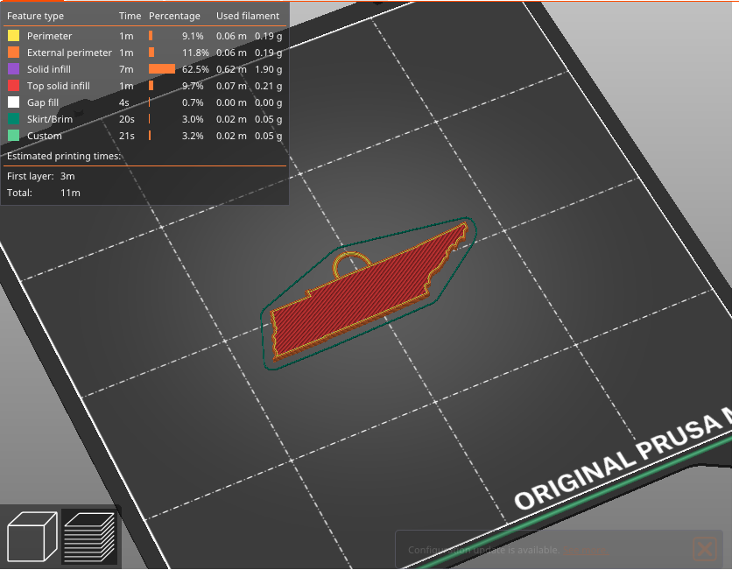Dismiss the configuration update notification
This screenshot has width=739, height=570.
tap(705, 549)
